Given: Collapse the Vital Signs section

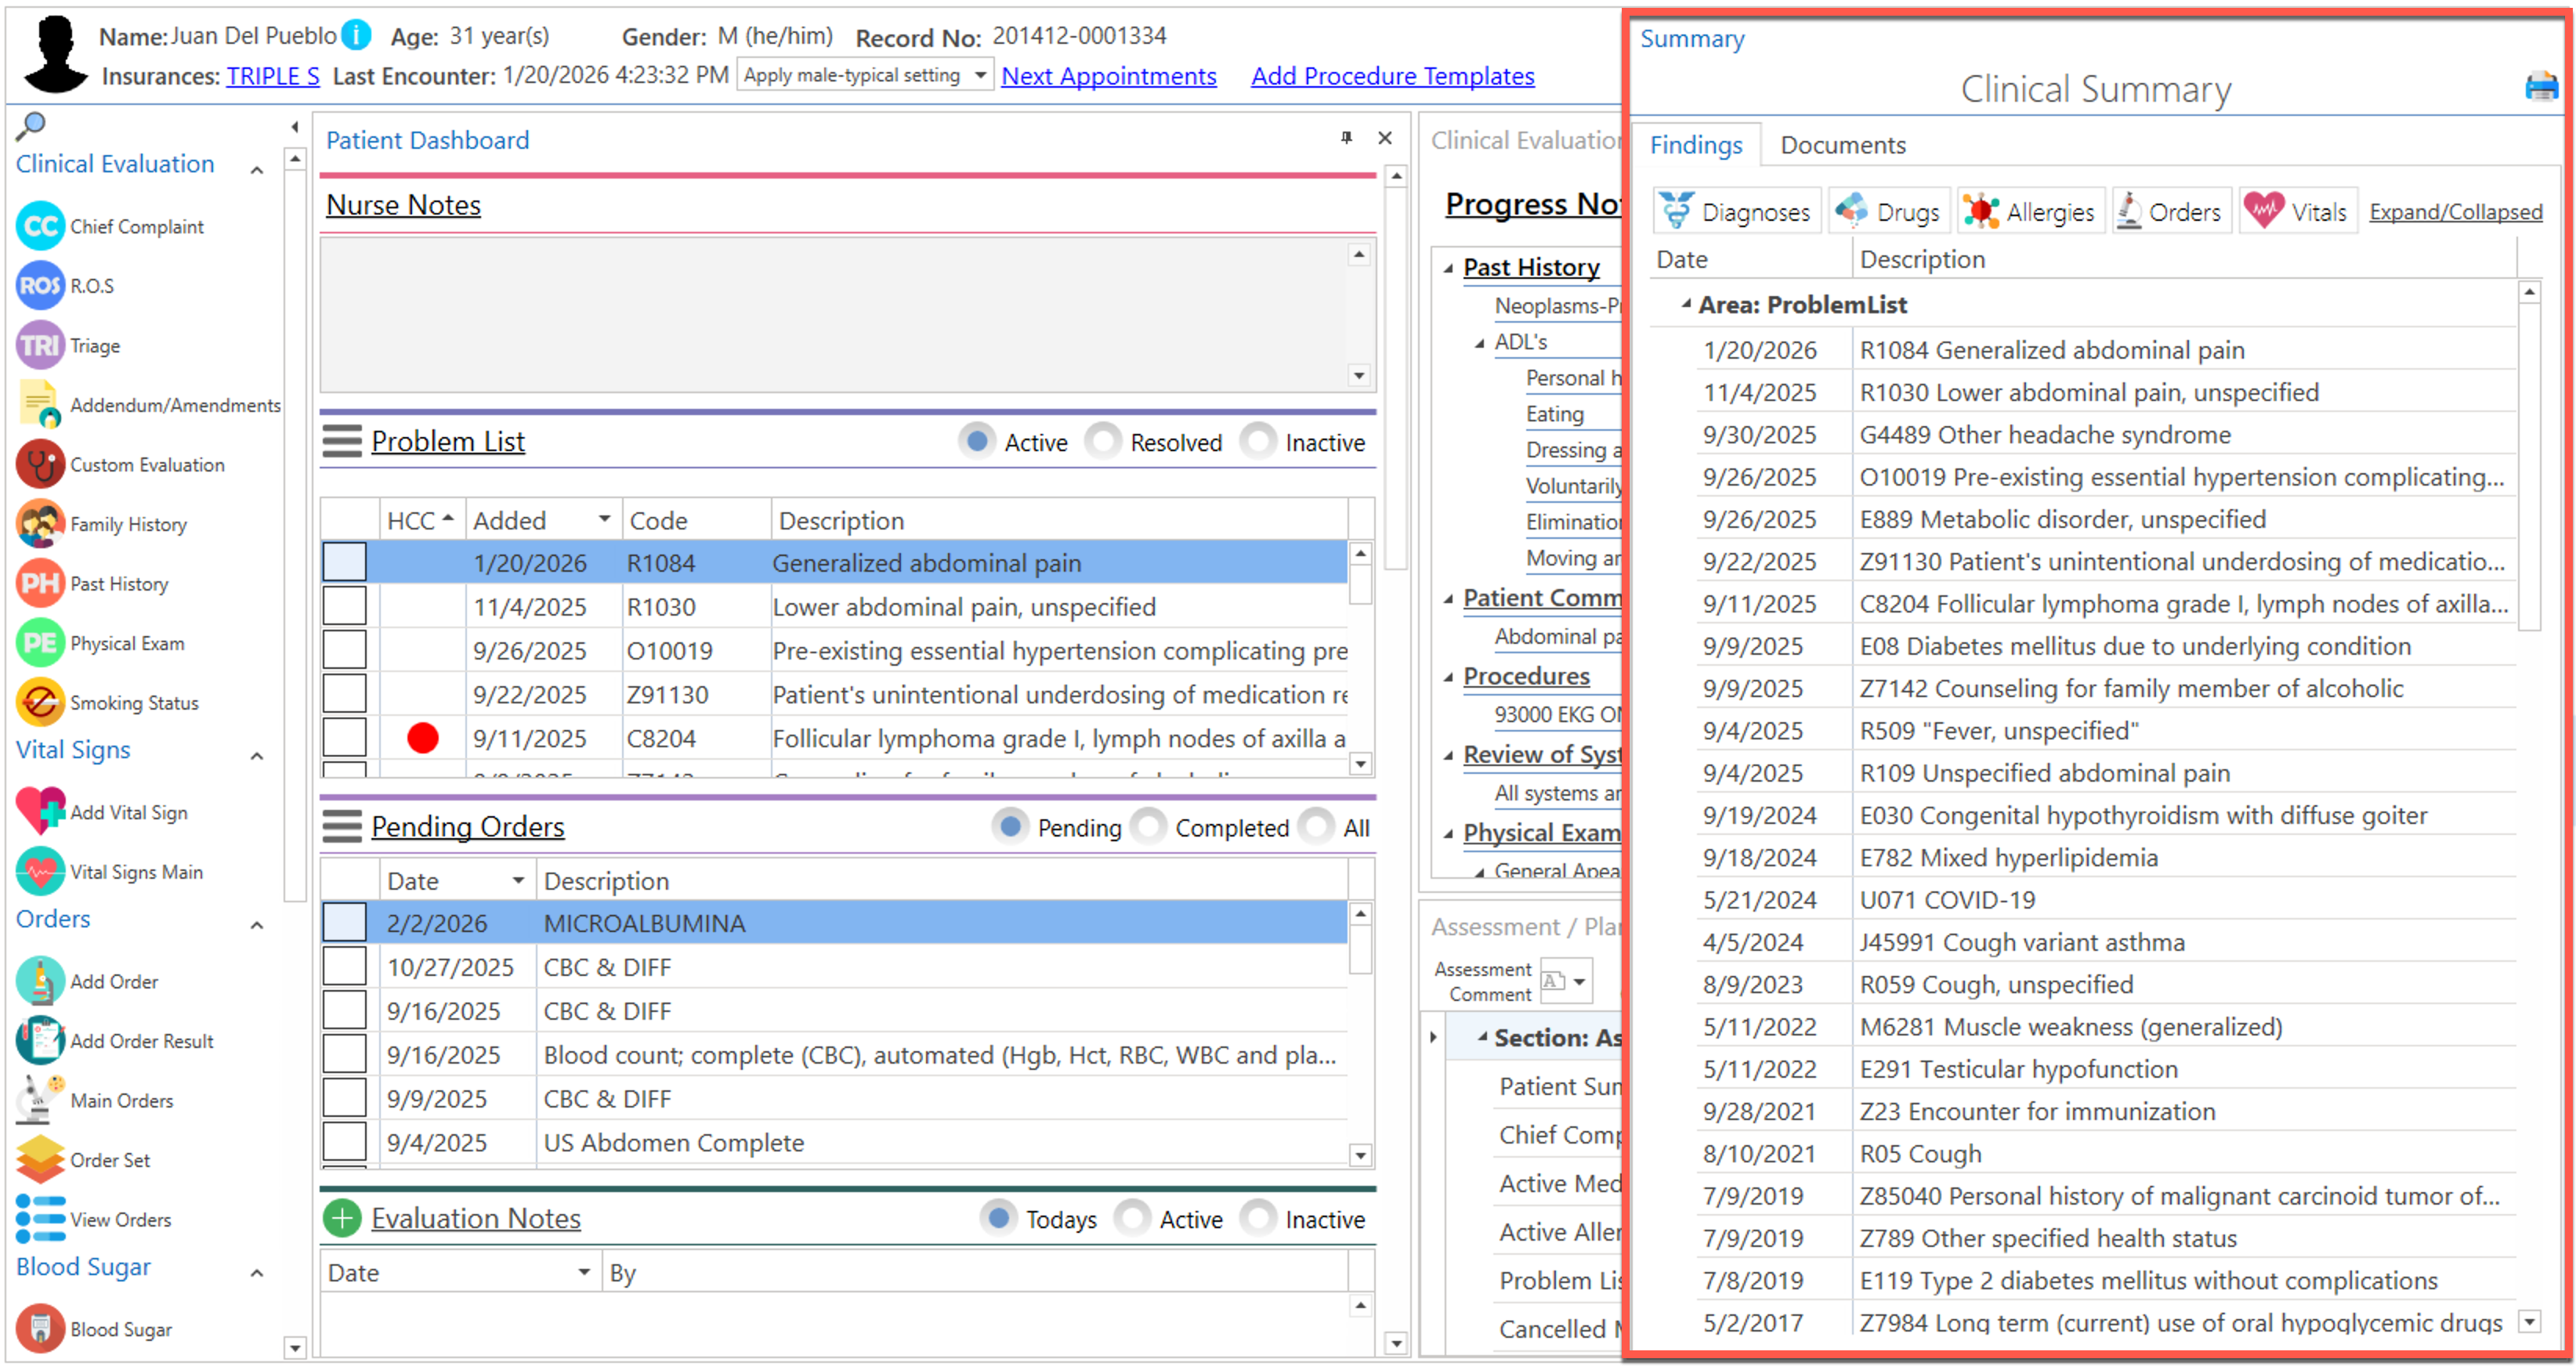Looking at the screenshot, I should point(257,756).
